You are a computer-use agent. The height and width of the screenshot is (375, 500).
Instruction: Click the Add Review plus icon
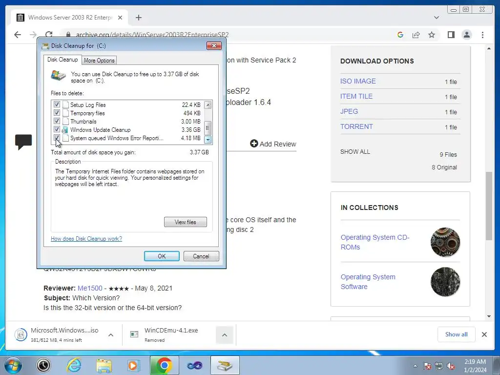click(254, 144)
